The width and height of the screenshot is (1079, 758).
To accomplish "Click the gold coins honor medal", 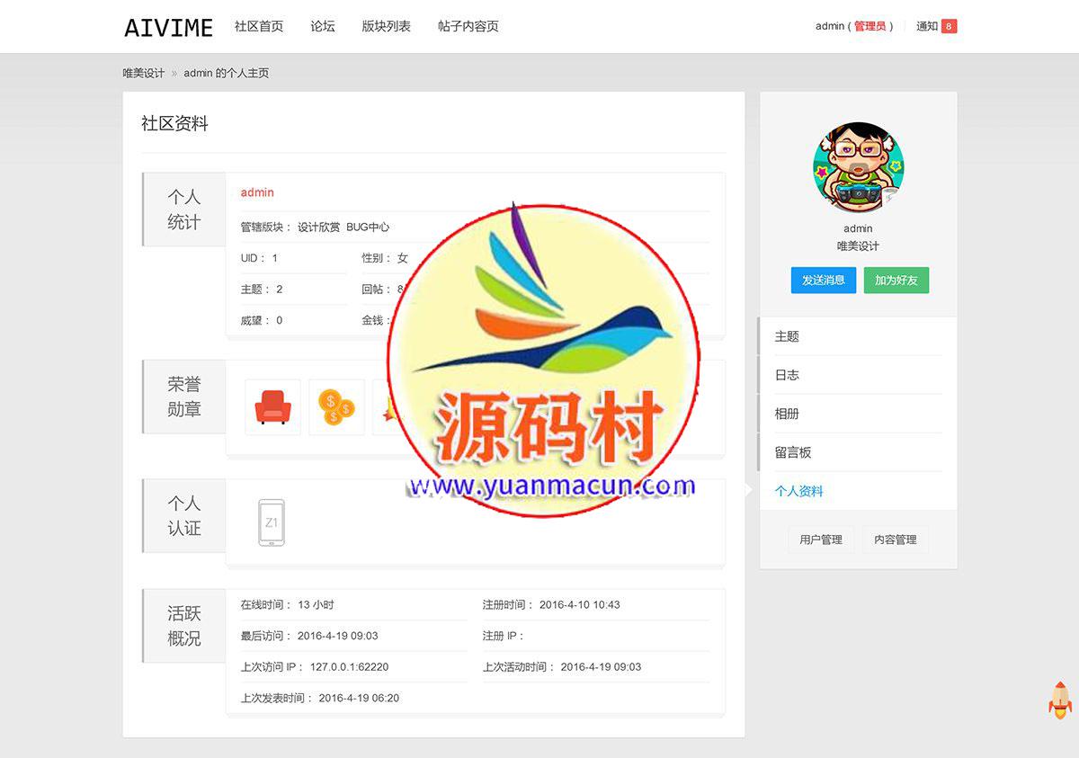I will (336, 406).
